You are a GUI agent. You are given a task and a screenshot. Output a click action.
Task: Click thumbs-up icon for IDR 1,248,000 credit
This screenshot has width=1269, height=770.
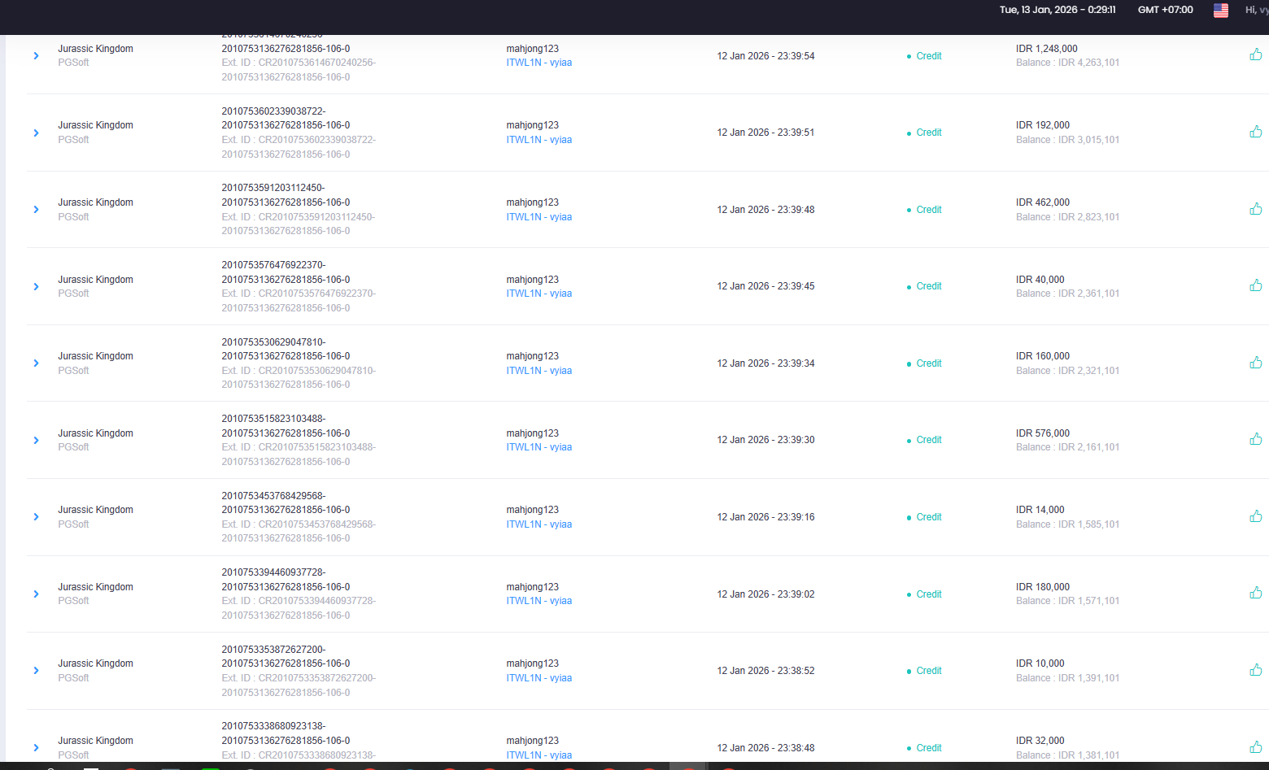point(1256,54)
